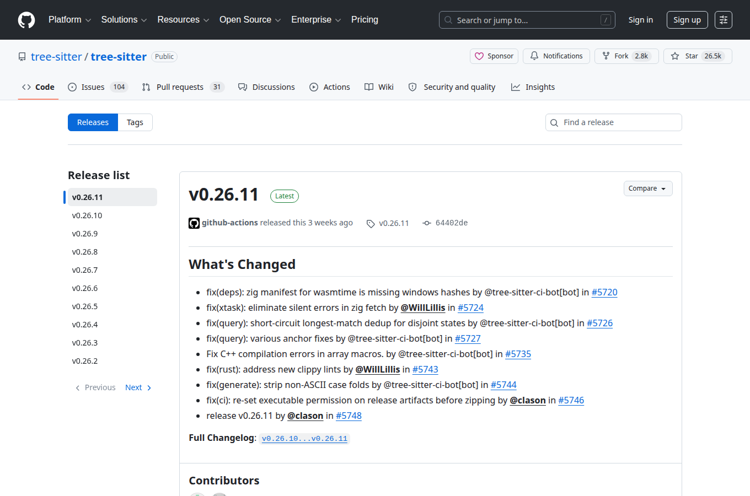The width and height of the screenshot is (750, 496).
Task: Select v0.26.11 in the release list
Action: pyautogui.click(x=113, y=197)
